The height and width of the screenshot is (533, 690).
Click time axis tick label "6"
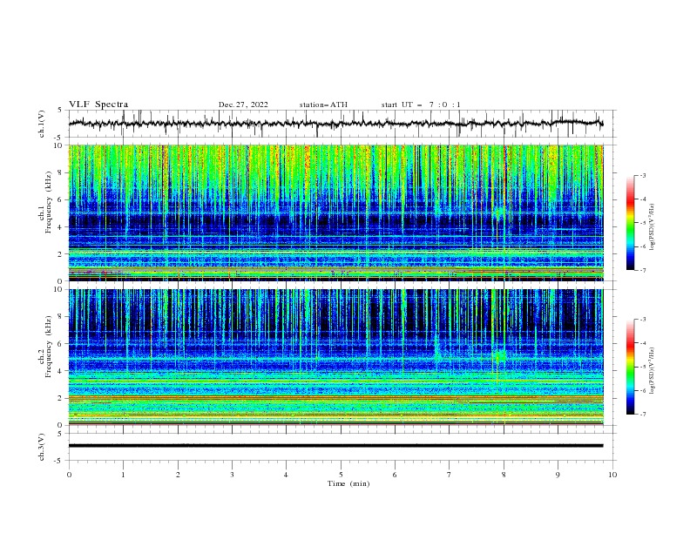click(395, 475)
